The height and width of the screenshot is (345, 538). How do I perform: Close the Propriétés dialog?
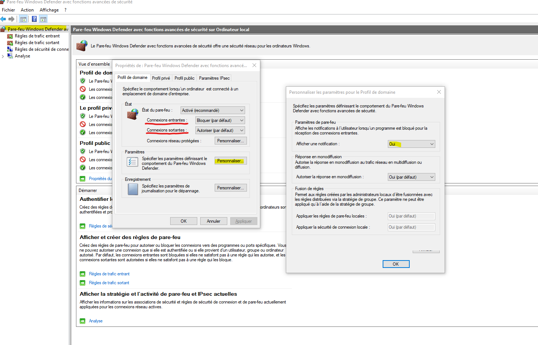coord(254,65)
